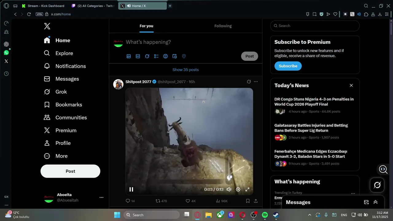Click the X logo in the sidebar

[x=47, y=26]
